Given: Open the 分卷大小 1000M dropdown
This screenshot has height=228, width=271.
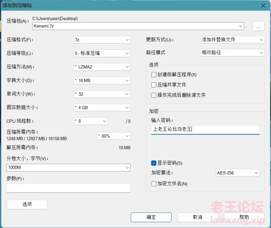Looking at the screenshot, I should [68, 167].
